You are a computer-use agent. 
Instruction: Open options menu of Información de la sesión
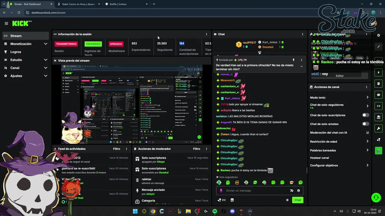pyautogui.click(x=206, y=34)
